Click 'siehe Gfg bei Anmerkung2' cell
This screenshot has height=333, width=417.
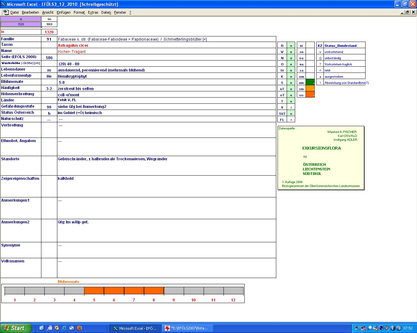pyautogui.click(x=166, y=107)
